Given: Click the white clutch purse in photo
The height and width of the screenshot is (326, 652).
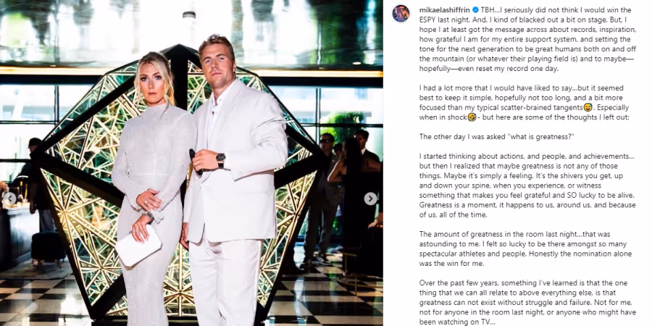Looking at the screenshot, I should (138, 246).
